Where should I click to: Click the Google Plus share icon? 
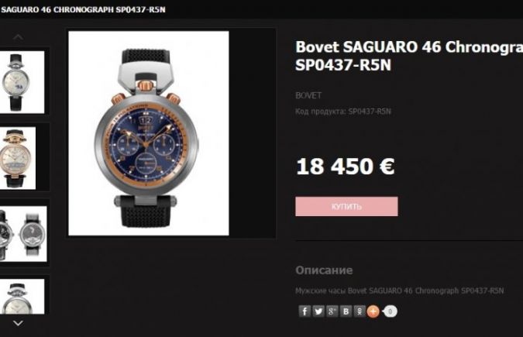(332, 311)
